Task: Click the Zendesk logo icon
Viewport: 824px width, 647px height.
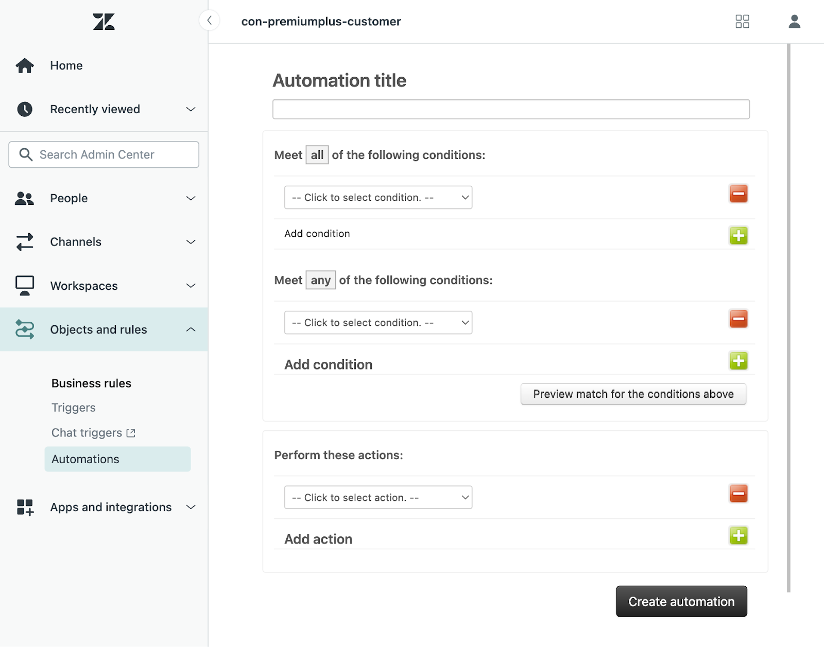Action: [104, 22]
